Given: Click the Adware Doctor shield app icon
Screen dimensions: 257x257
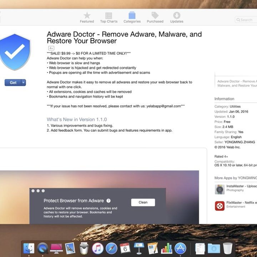Looking at the screenshot, I should pyautogui.click(x=15, y=52).
